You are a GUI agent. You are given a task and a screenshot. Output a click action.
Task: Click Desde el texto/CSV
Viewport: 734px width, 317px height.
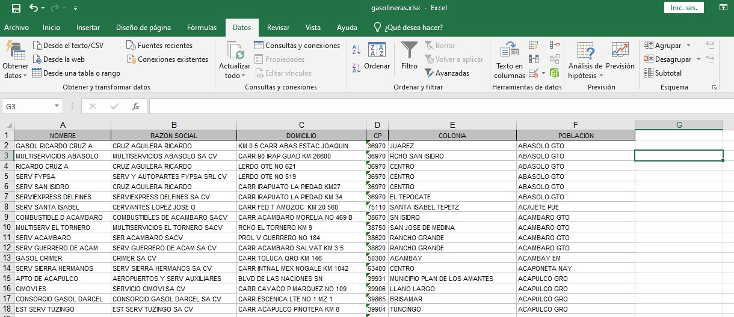(68, 46)
